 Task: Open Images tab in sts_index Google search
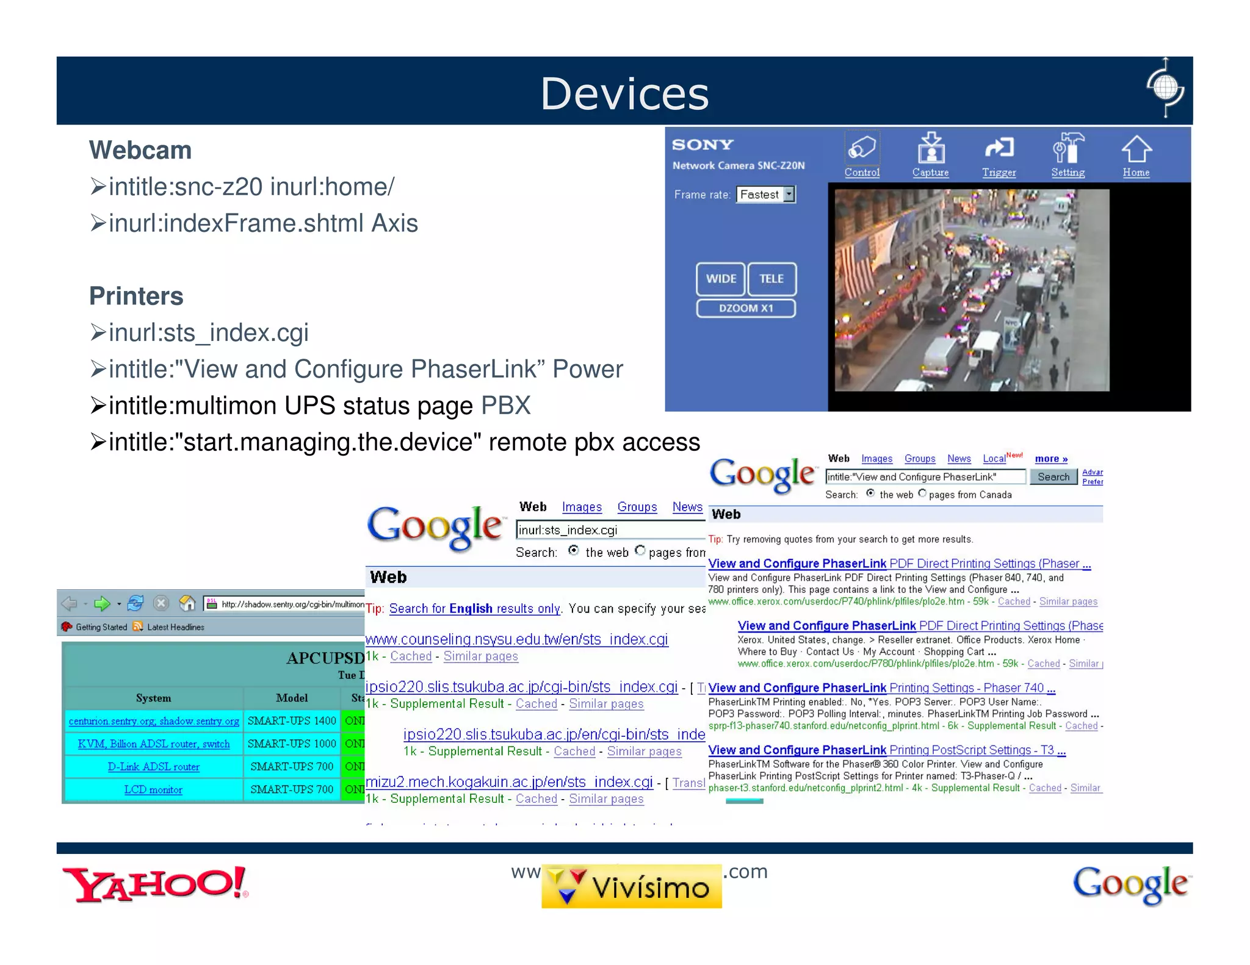click(582, 507)
